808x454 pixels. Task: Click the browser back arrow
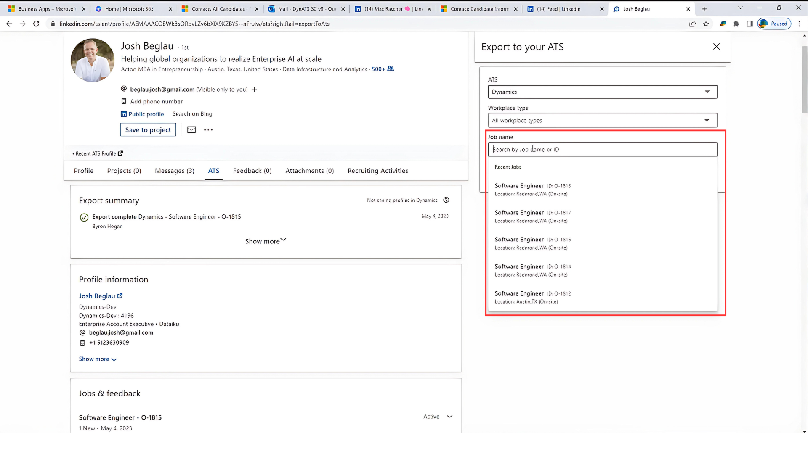(9, 24)
